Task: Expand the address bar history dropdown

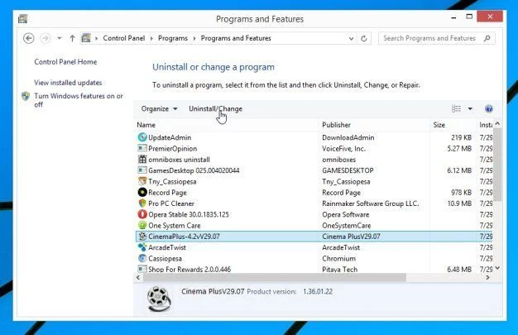Action: 351,38
